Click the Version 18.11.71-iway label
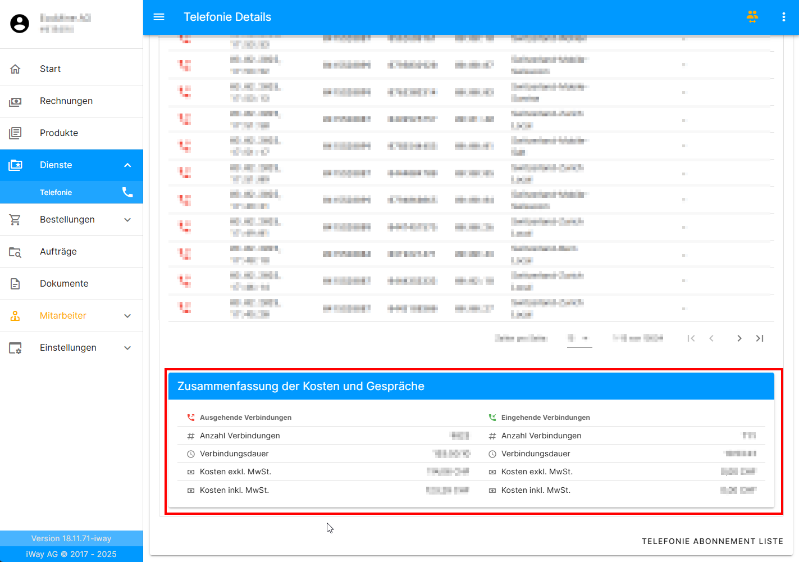 pyautogui.click(x=71, y=538)
